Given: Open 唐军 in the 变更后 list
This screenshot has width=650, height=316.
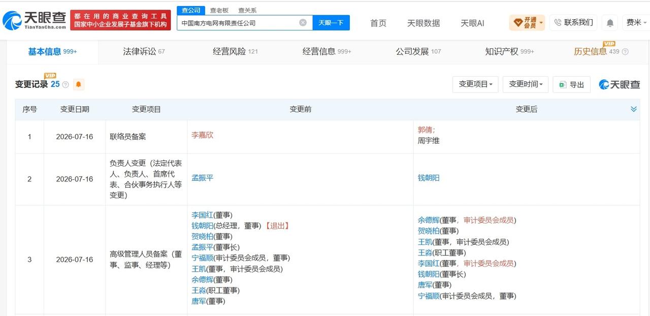Looking at the screenshot, I should click(x=425, y=285).
